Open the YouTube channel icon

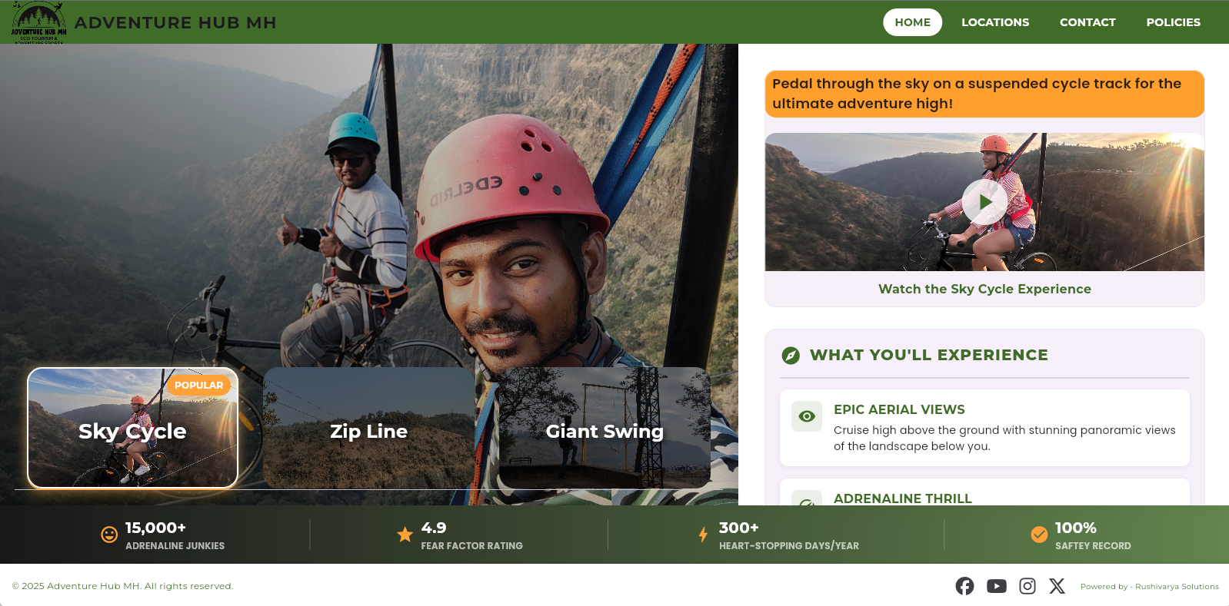tap(996, 586)
